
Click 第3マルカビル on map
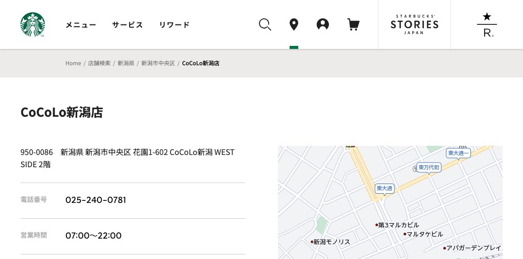tap(397, 225)
